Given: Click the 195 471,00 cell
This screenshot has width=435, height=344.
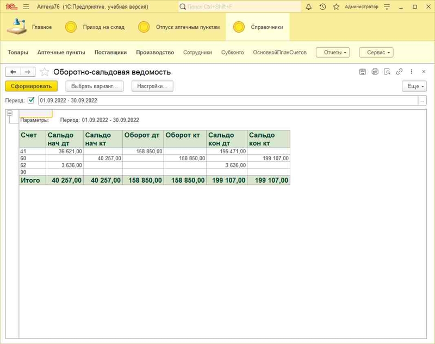Looking at the screenshot, I should (227, 151).
